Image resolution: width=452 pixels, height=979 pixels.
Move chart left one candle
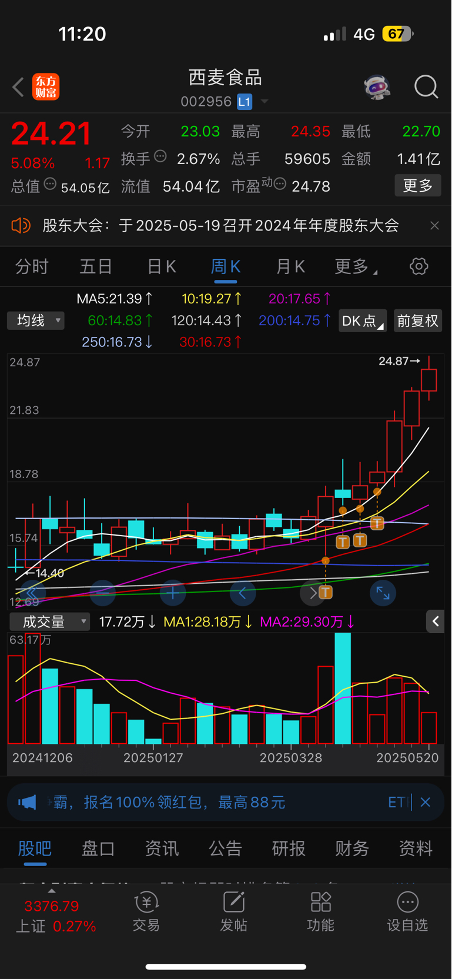point(243,593)
